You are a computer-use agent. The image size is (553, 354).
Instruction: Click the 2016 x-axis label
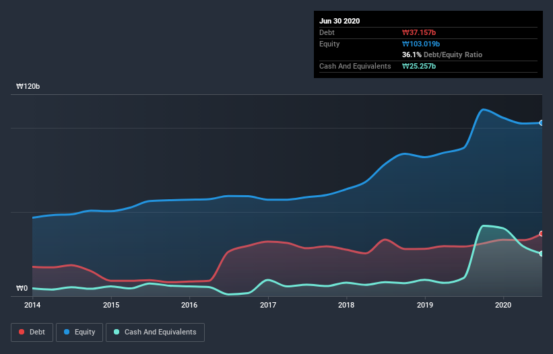(189, 305)
